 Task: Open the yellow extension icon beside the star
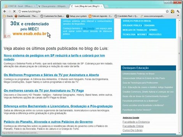[173, 11]
